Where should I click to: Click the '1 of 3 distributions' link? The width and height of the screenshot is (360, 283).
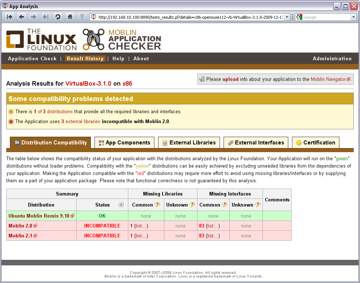pos(53,112)
